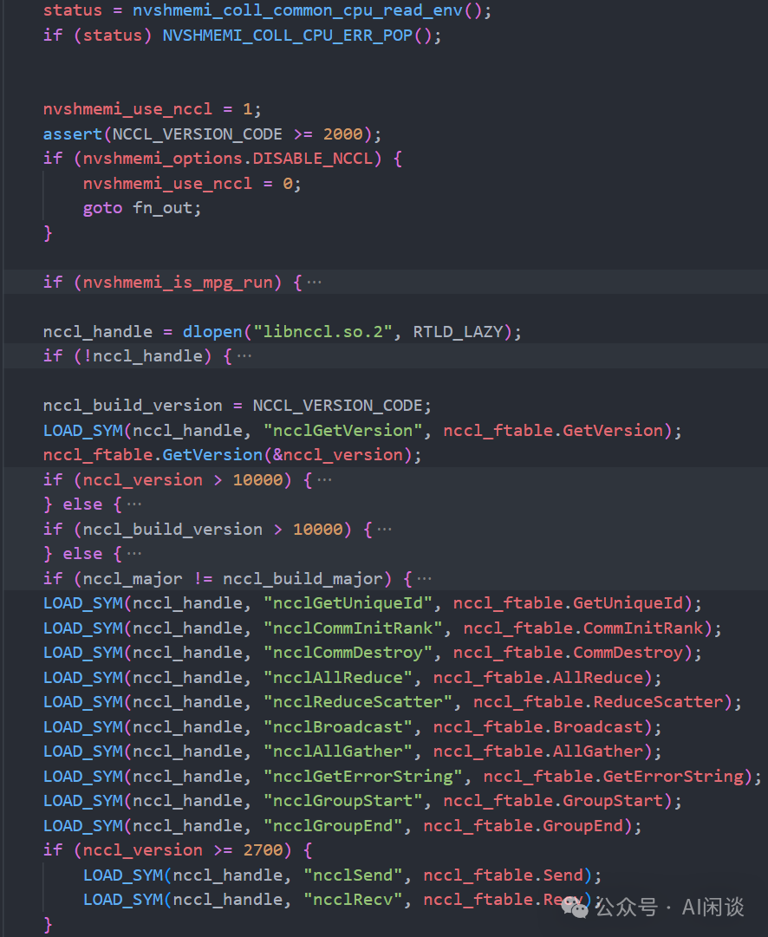Click the NVSHMEMI_COLL_CPU_ERR_POP macro
Image resolution: width=768 pixels, height=937 pixels.
click(288, 36)
